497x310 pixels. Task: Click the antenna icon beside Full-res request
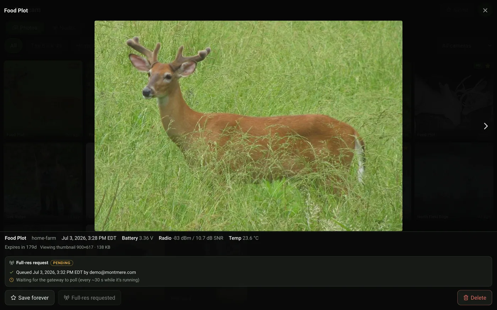coord(12,263)
